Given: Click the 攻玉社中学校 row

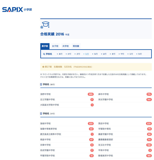Looking at the screenshot, I should [125, 145].
